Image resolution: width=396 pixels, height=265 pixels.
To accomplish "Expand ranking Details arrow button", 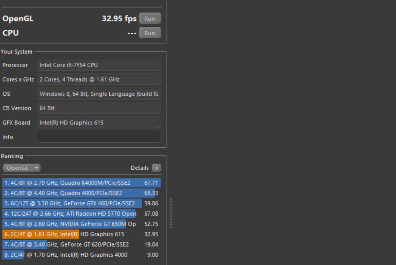I will point(157,168).
